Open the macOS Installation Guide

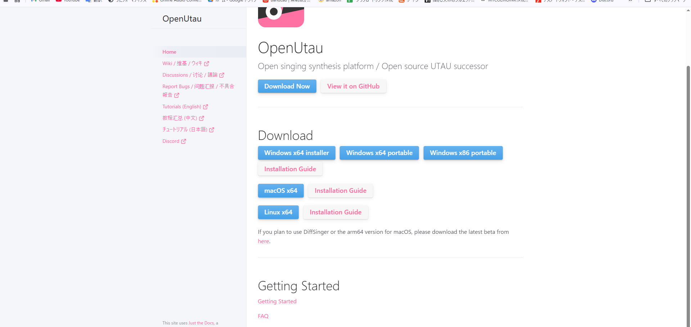point(340,191)
